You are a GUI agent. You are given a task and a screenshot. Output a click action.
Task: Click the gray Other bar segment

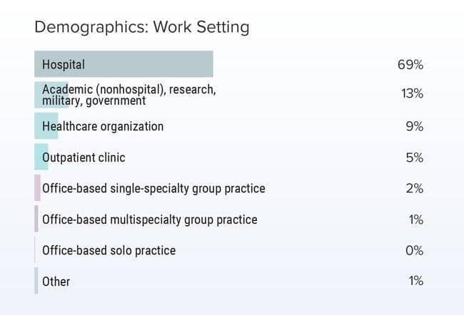click(x=36, y=280)
